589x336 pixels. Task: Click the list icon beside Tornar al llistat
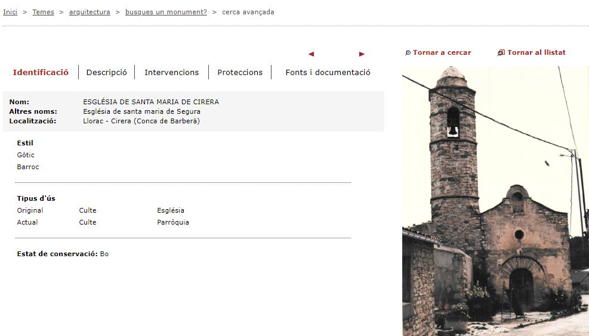[x=501, y=53]
